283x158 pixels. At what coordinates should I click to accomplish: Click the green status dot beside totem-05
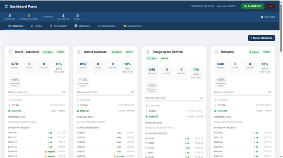(x=10, y=111)
